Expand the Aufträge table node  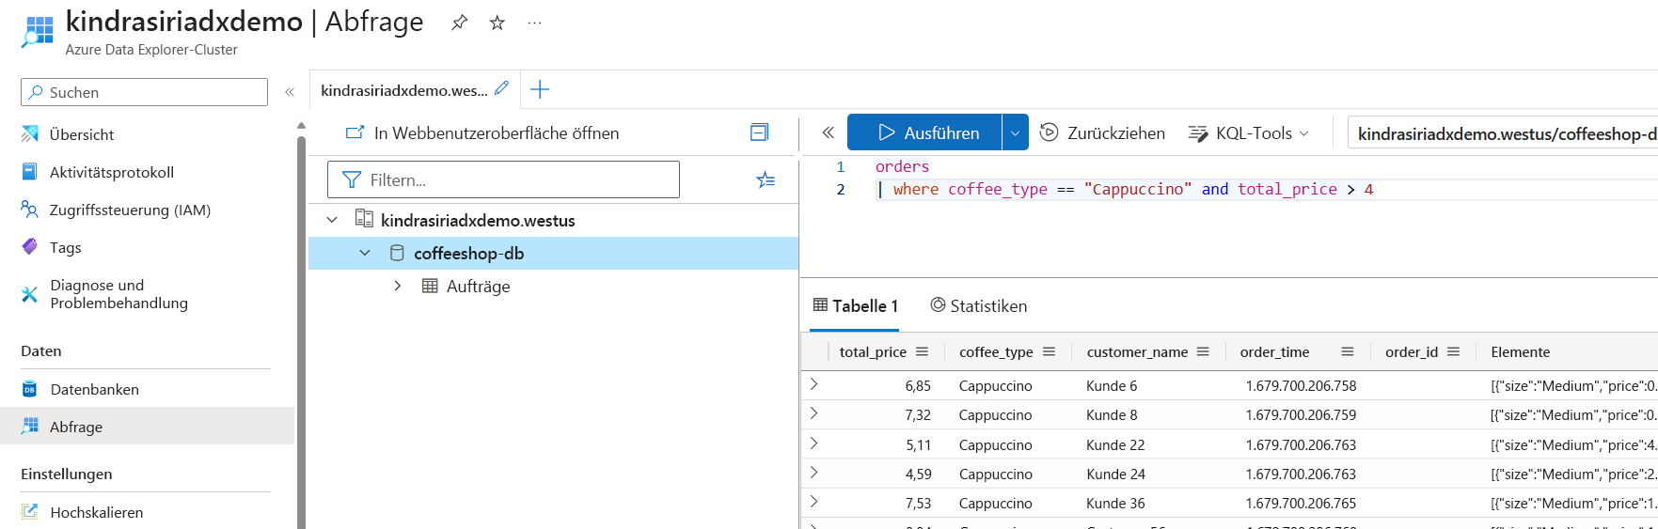[x=398, y=286]
